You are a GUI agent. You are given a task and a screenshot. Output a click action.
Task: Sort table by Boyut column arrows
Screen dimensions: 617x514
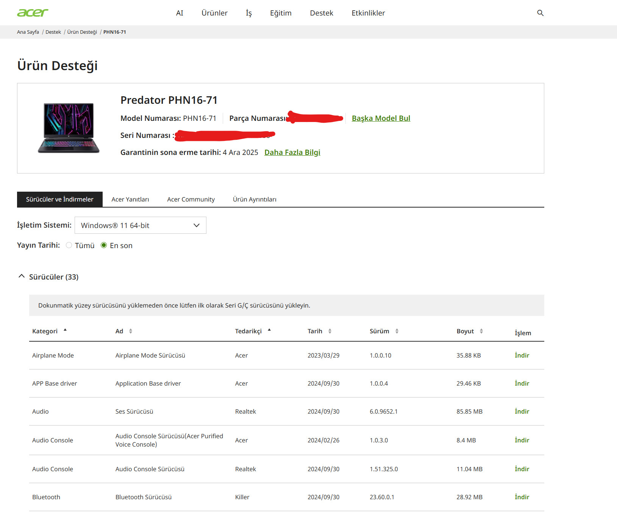481,331
